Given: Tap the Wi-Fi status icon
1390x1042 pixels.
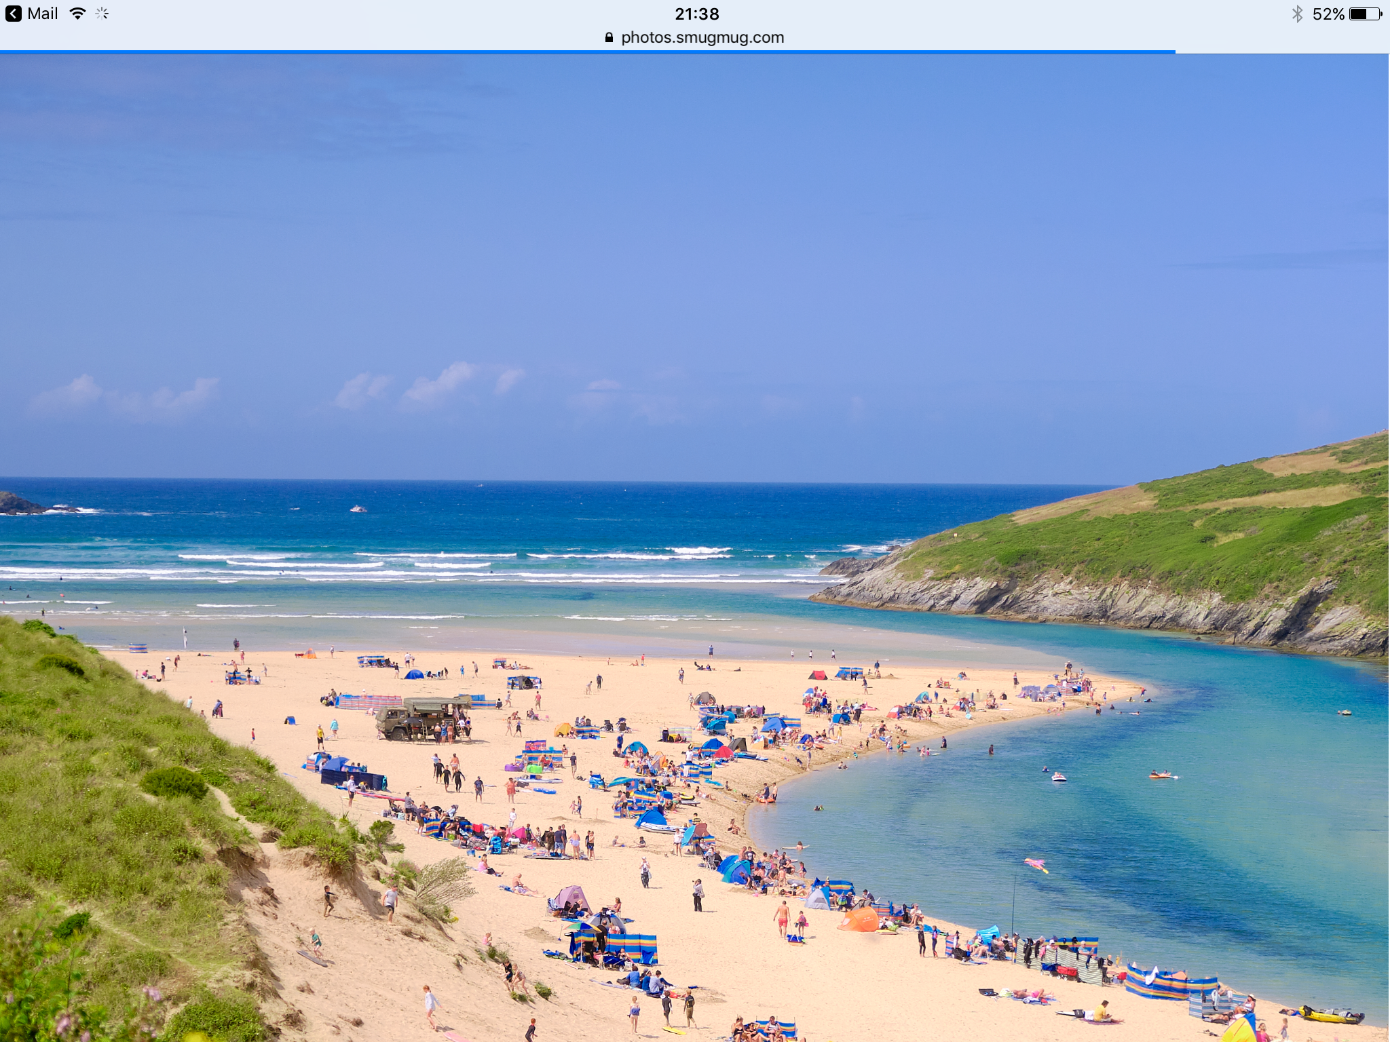Looking at the screenshot, I should point(78,14).
